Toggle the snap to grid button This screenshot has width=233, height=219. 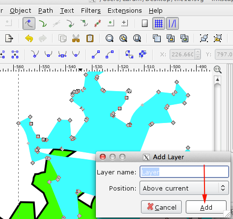(x=159, y=24)
